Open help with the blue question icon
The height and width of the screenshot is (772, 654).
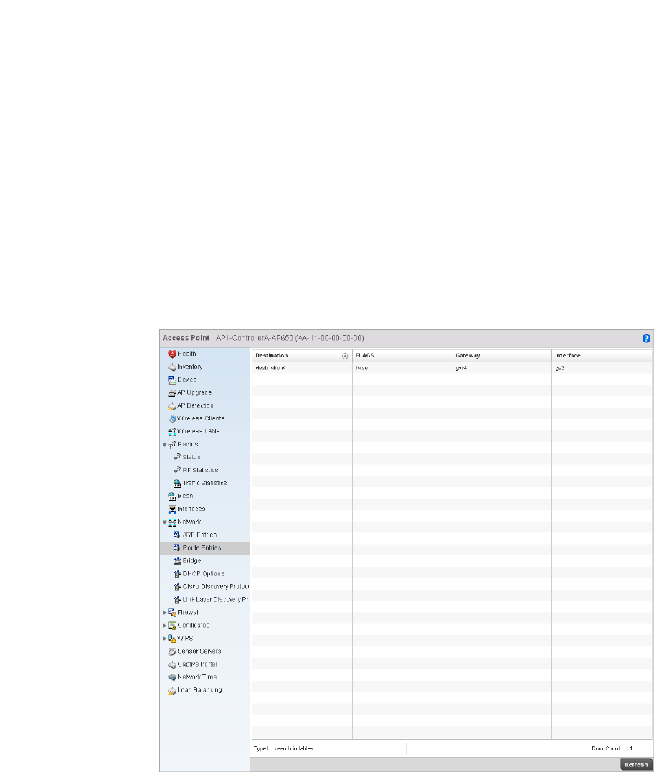pos(646,339)
